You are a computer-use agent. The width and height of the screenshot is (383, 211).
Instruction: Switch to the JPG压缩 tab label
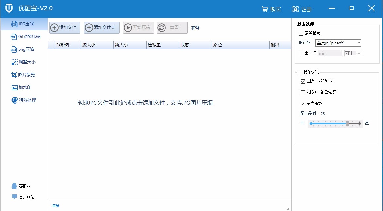(x=26, y=24)
